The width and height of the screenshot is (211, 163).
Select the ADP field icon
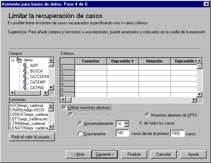(x=26, y=66)
